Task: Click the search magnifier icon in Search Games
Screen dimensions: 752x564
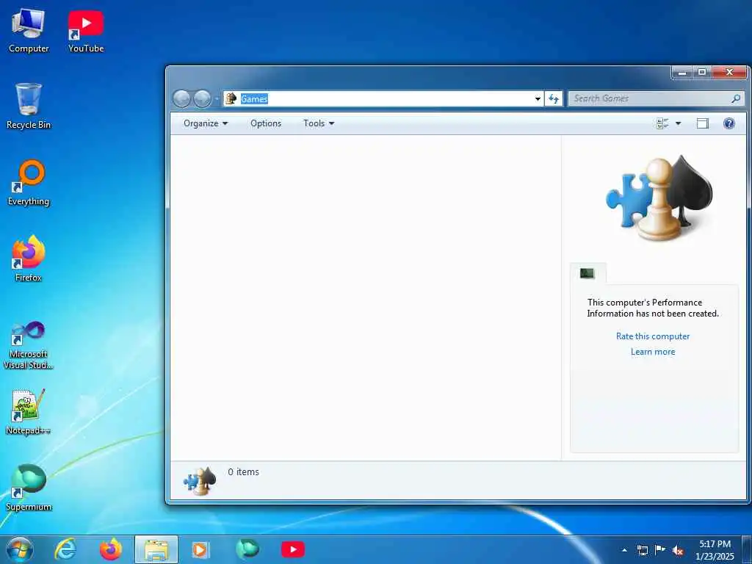Action: point(736,98)
